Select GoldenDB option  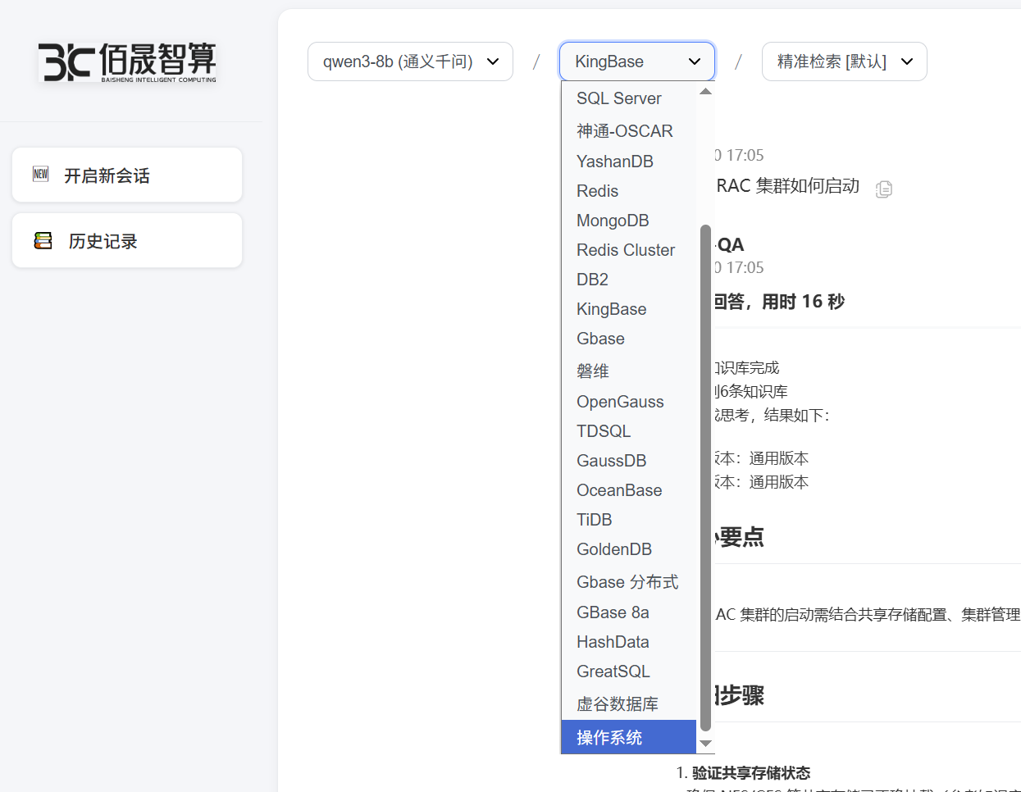pos(629,549)
